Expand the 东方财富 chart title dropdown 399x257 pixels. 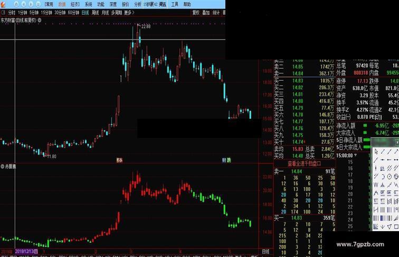pos(40,20)
